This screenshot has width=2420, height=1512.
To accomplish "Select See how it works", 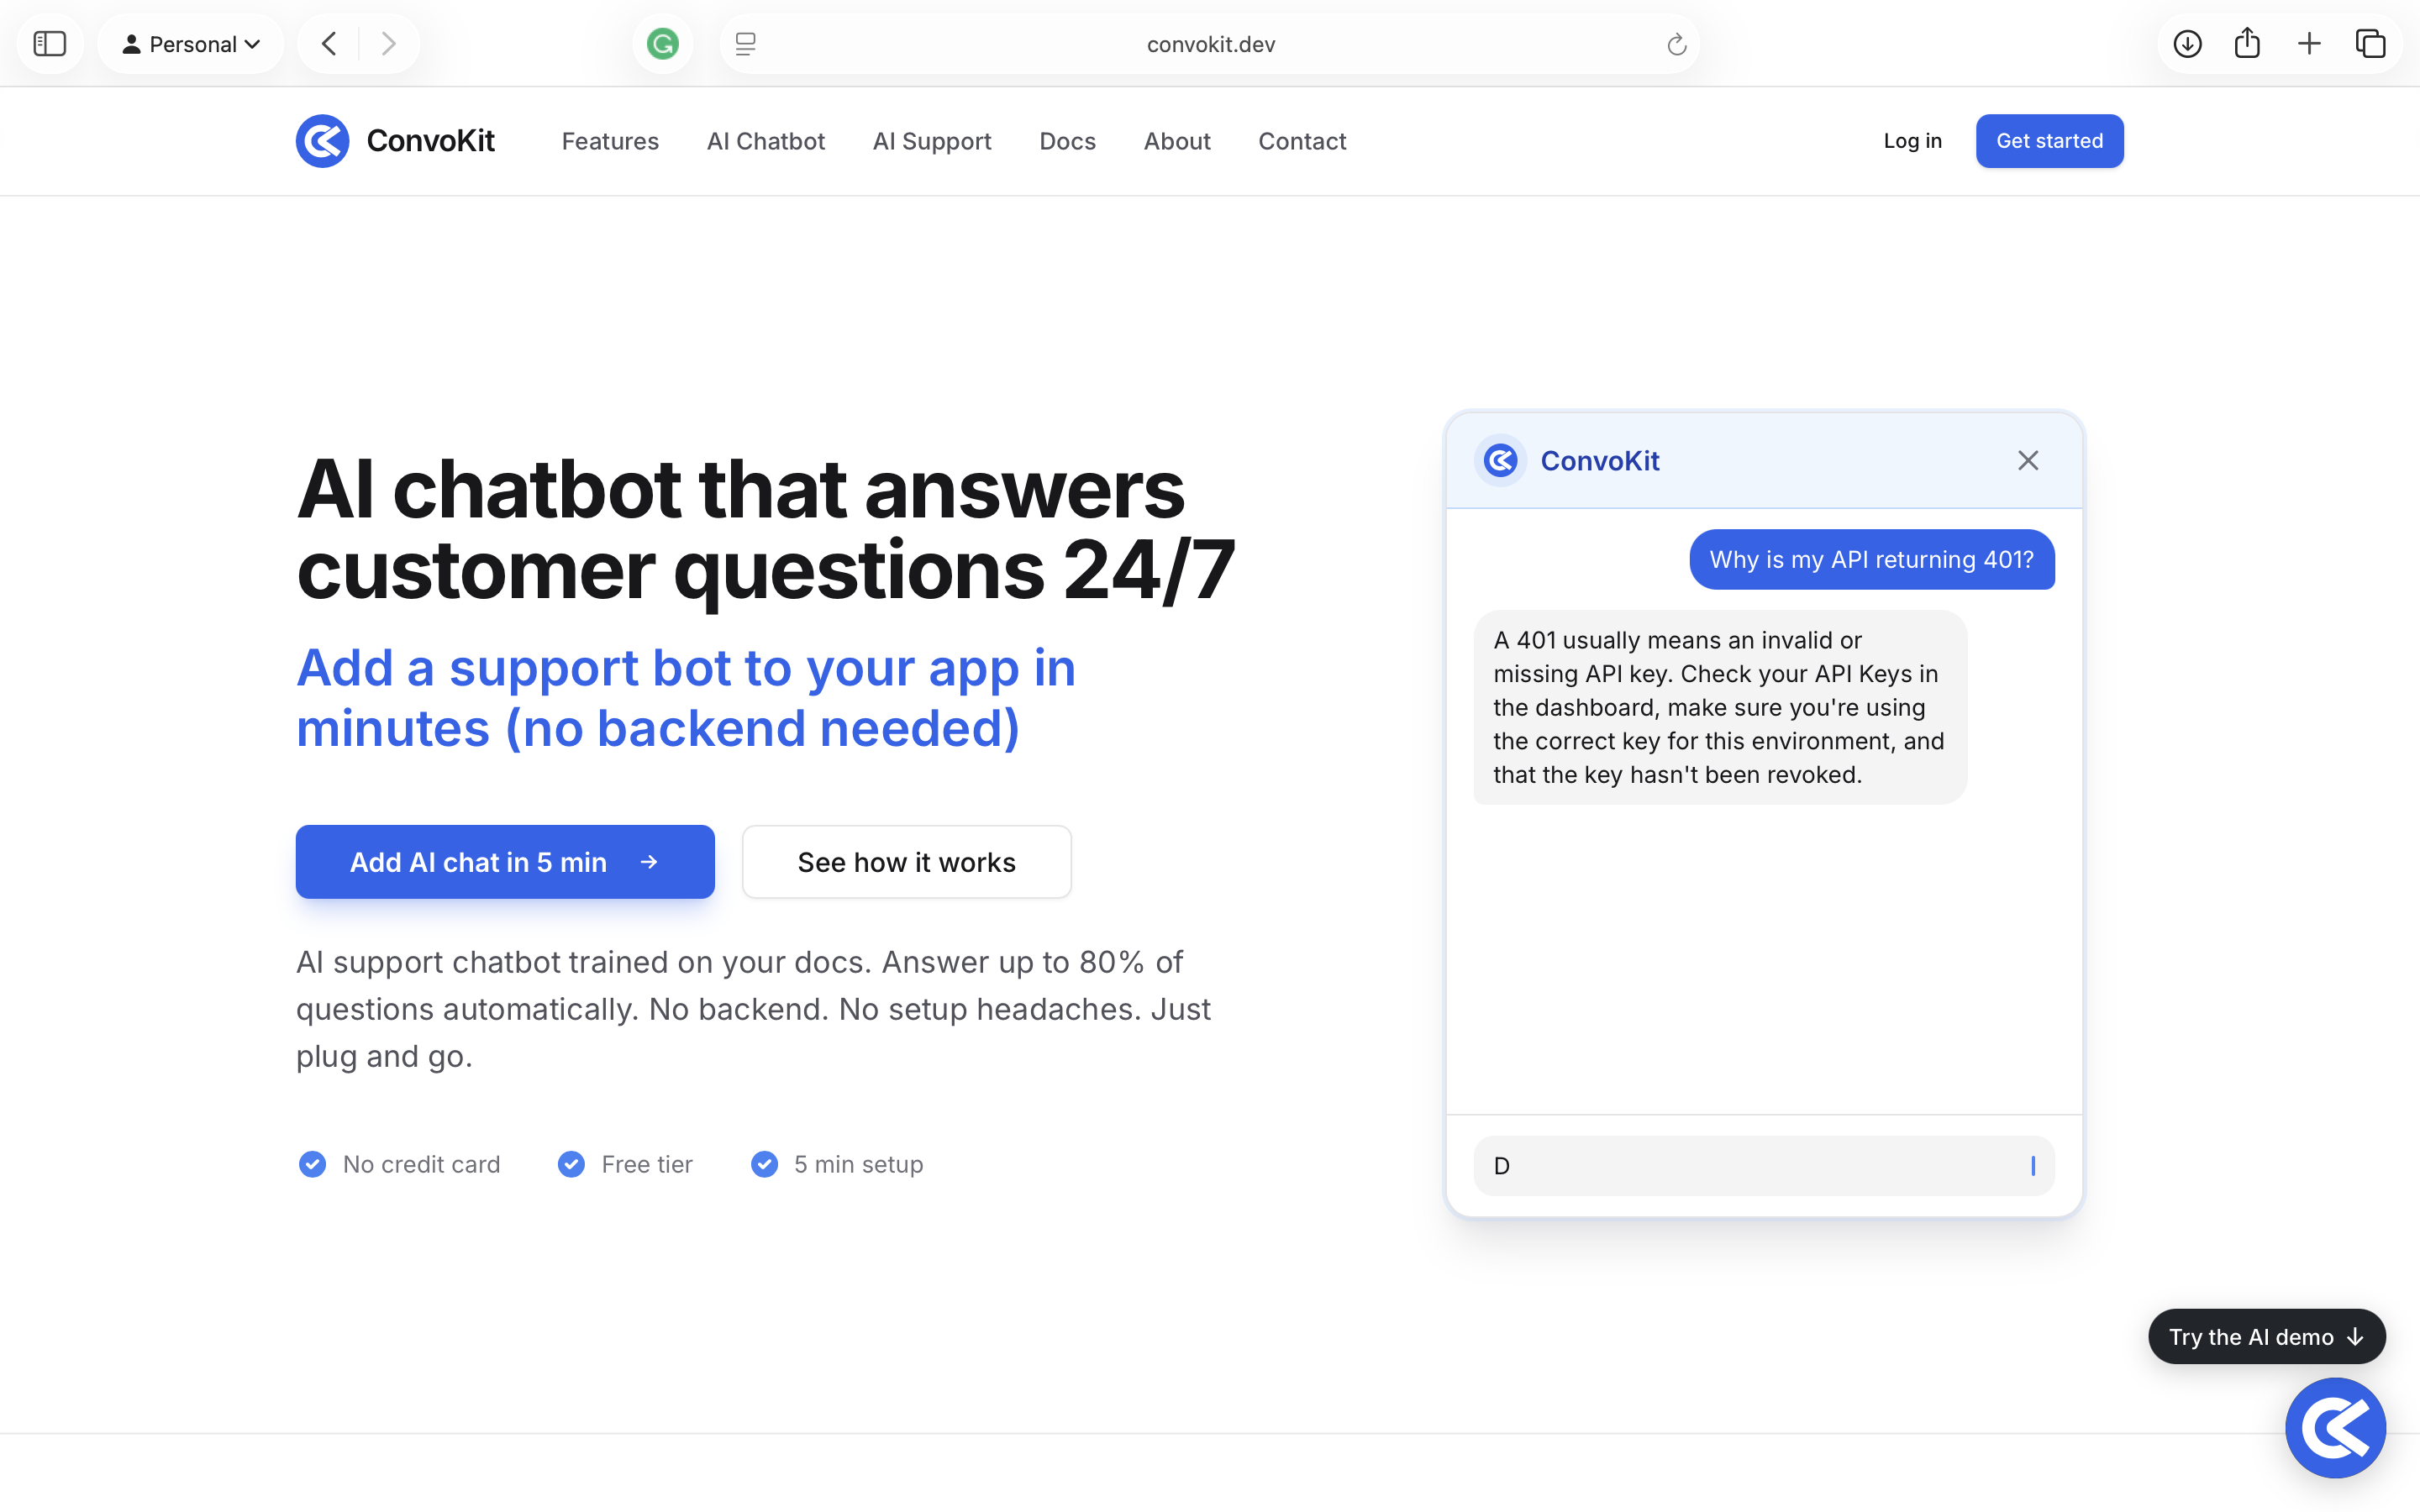I will 906,861.
